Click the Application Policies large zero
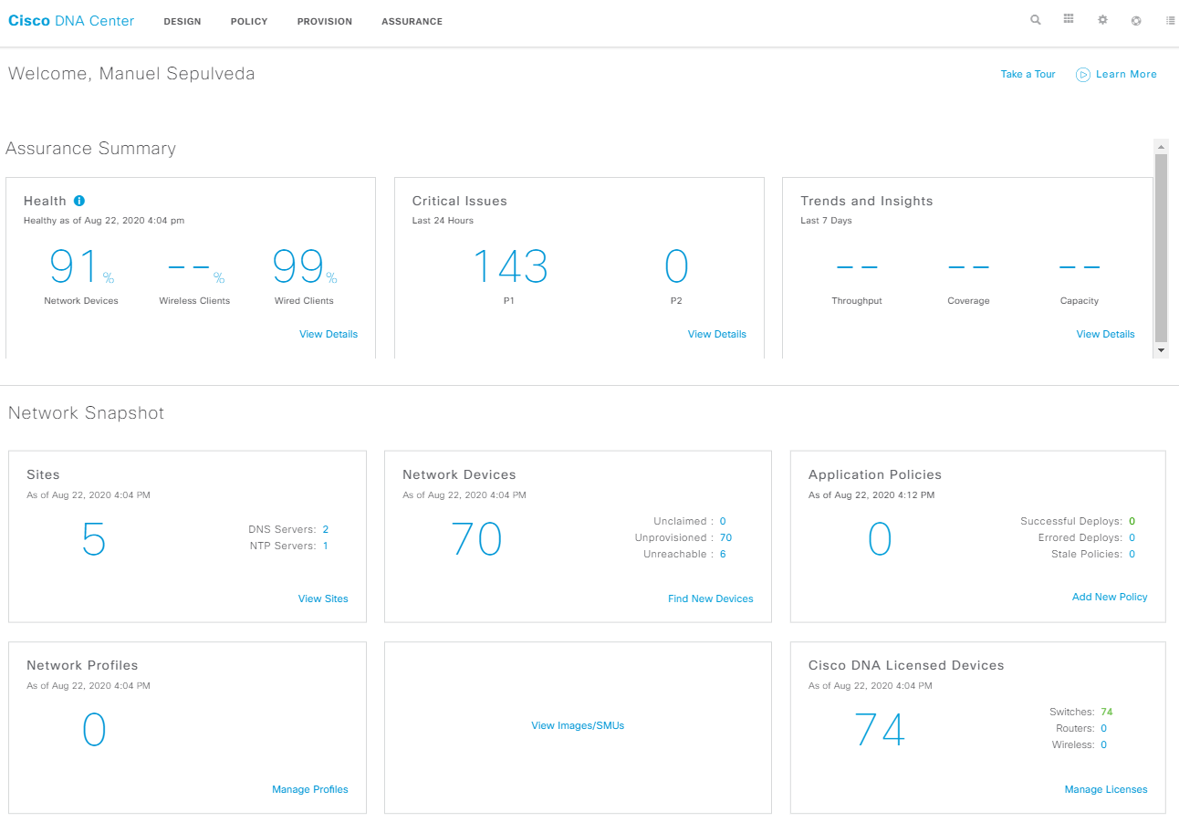Image resolution: width=1179 pixels, height=822 pixels. tap(880, 540)
